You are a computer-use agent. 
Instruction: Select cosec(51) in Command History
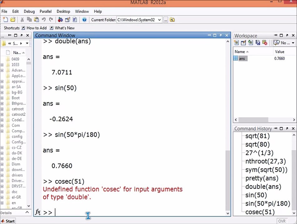(x=260, y=212)
